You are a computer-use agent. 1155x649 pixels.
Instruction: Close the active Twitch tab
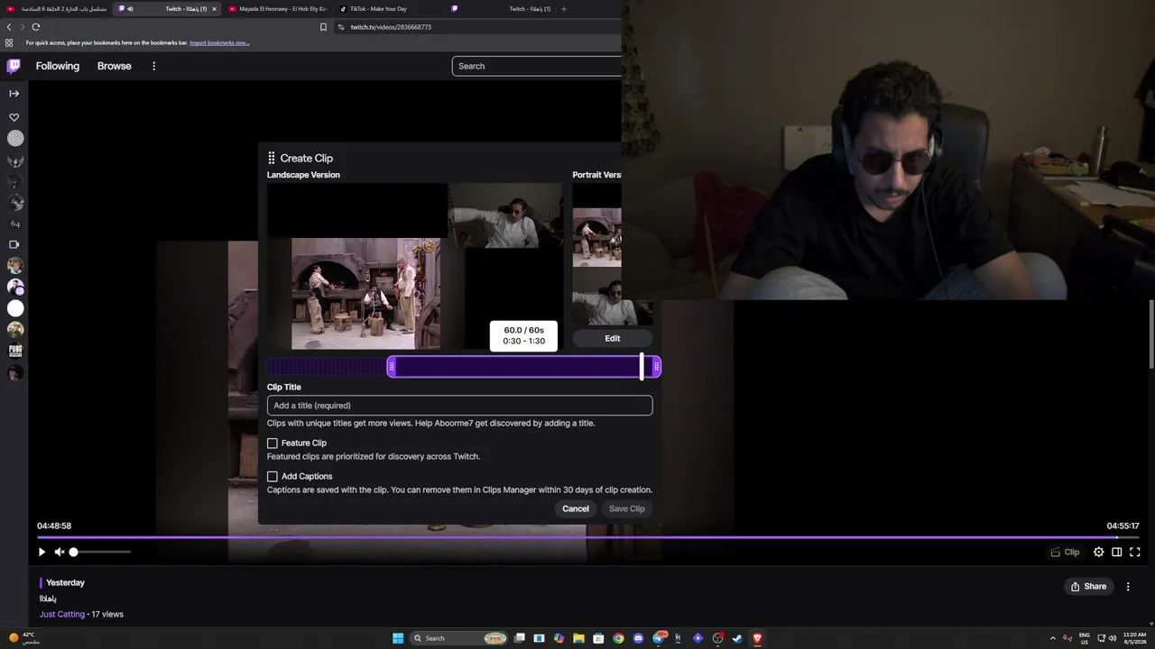[214, 9]
